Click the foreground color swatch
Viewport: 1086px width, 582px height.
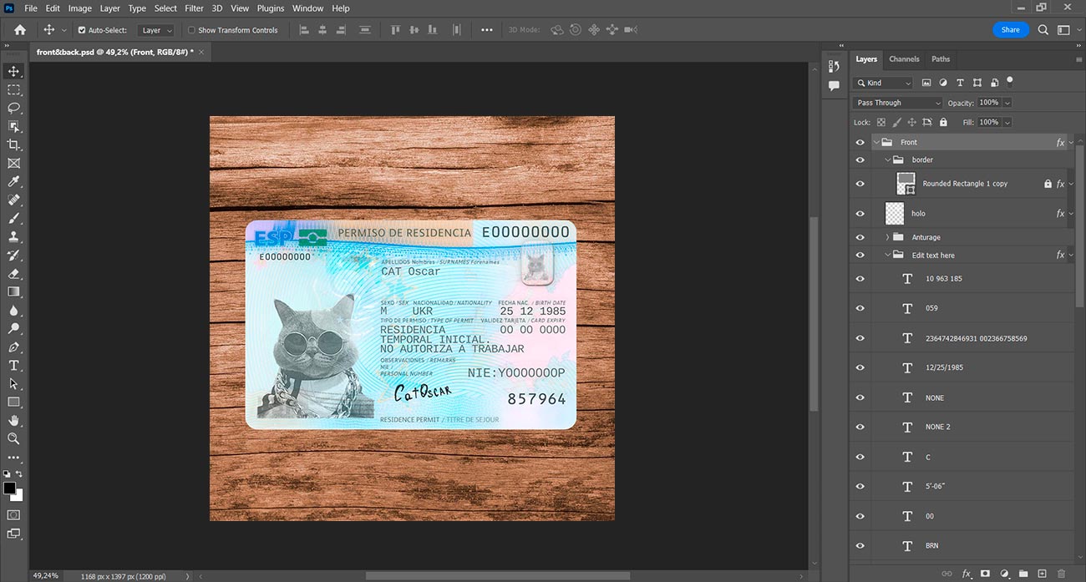10,488
